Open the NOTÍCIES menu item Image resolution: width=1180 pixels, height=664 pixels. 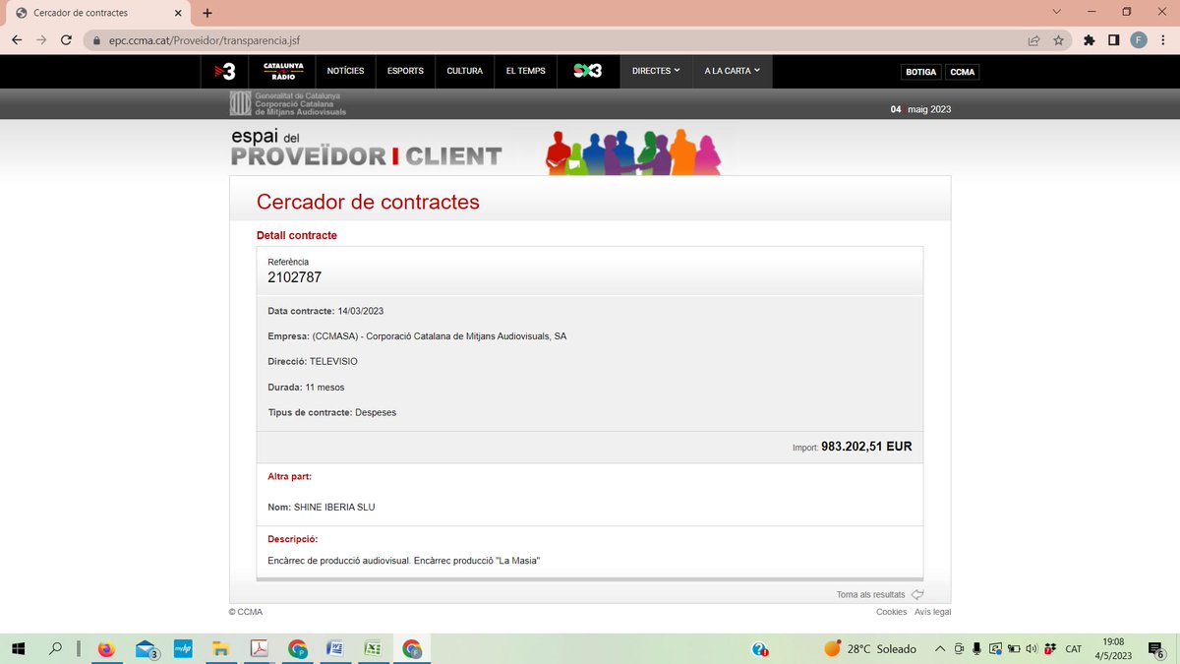(345, 71)
